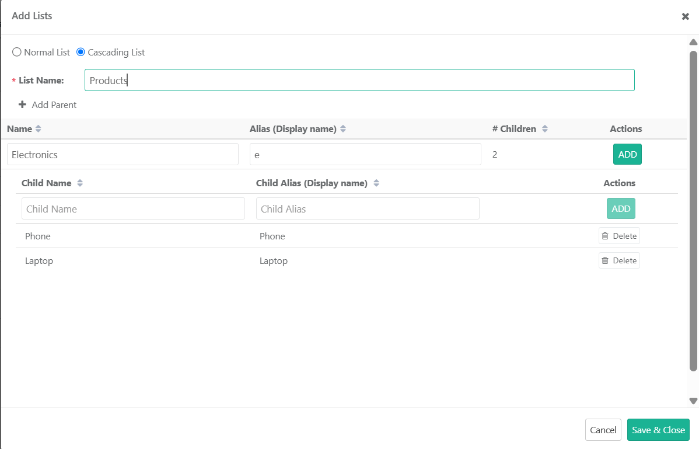699x449 pixels.
Task: Sort by Name column sort icon
Action: (39, 129)
